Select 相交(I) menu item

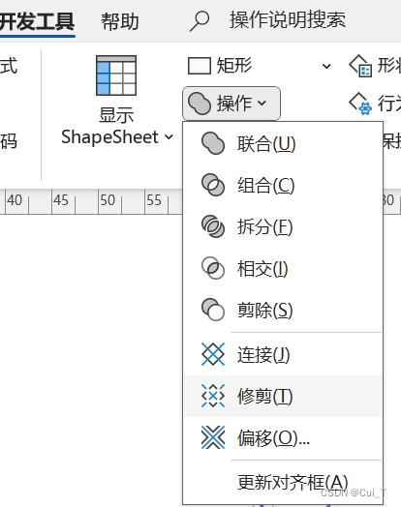pyautogui.click(x=283, y=268)
